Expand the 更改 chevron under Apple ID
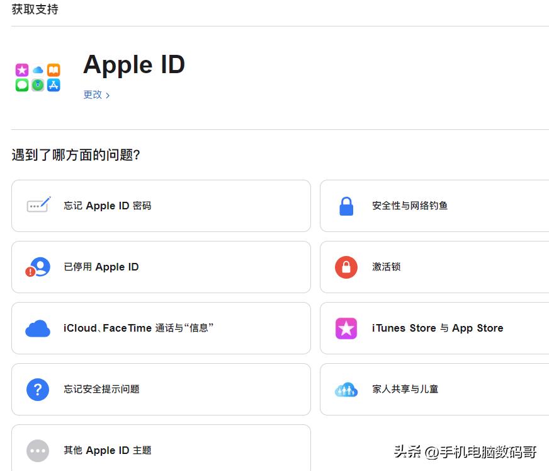Image resolution: width=549 pixels, height=471 pixels. click(107, 95)
